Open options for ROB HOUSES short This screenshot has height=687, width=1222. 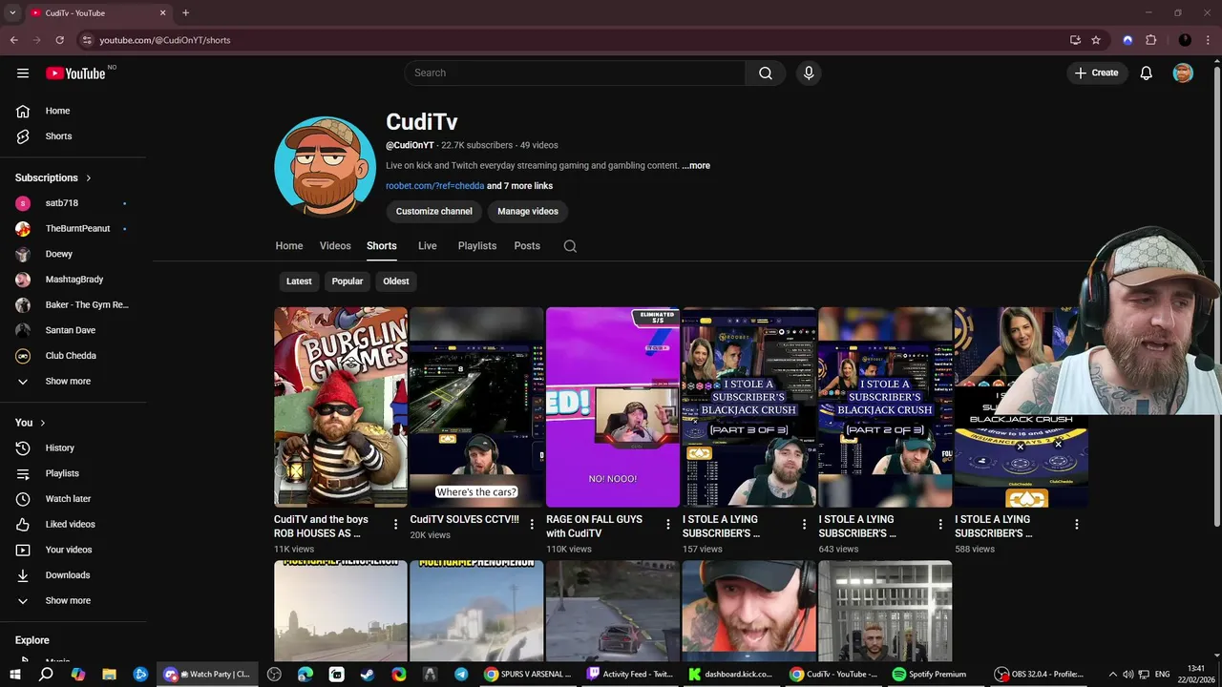(396, 524)
